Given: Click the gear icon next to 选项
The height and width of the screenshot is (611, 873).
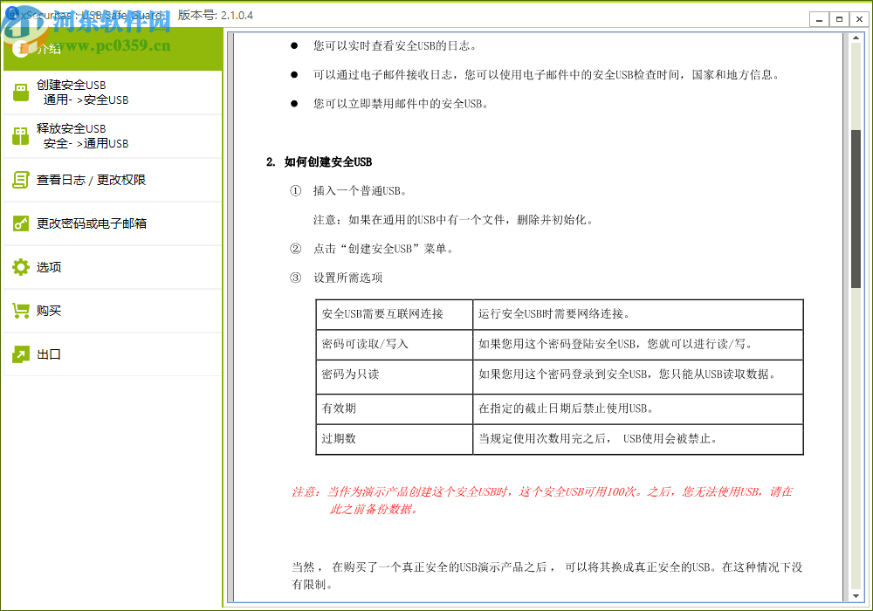Looking at the screenshot, I should tap(18, 266).
